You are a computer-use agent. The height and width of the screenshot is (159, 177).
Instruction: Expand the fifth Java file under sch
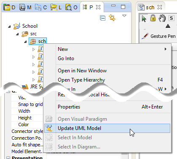pyautogui.click(x=33, y=79)
